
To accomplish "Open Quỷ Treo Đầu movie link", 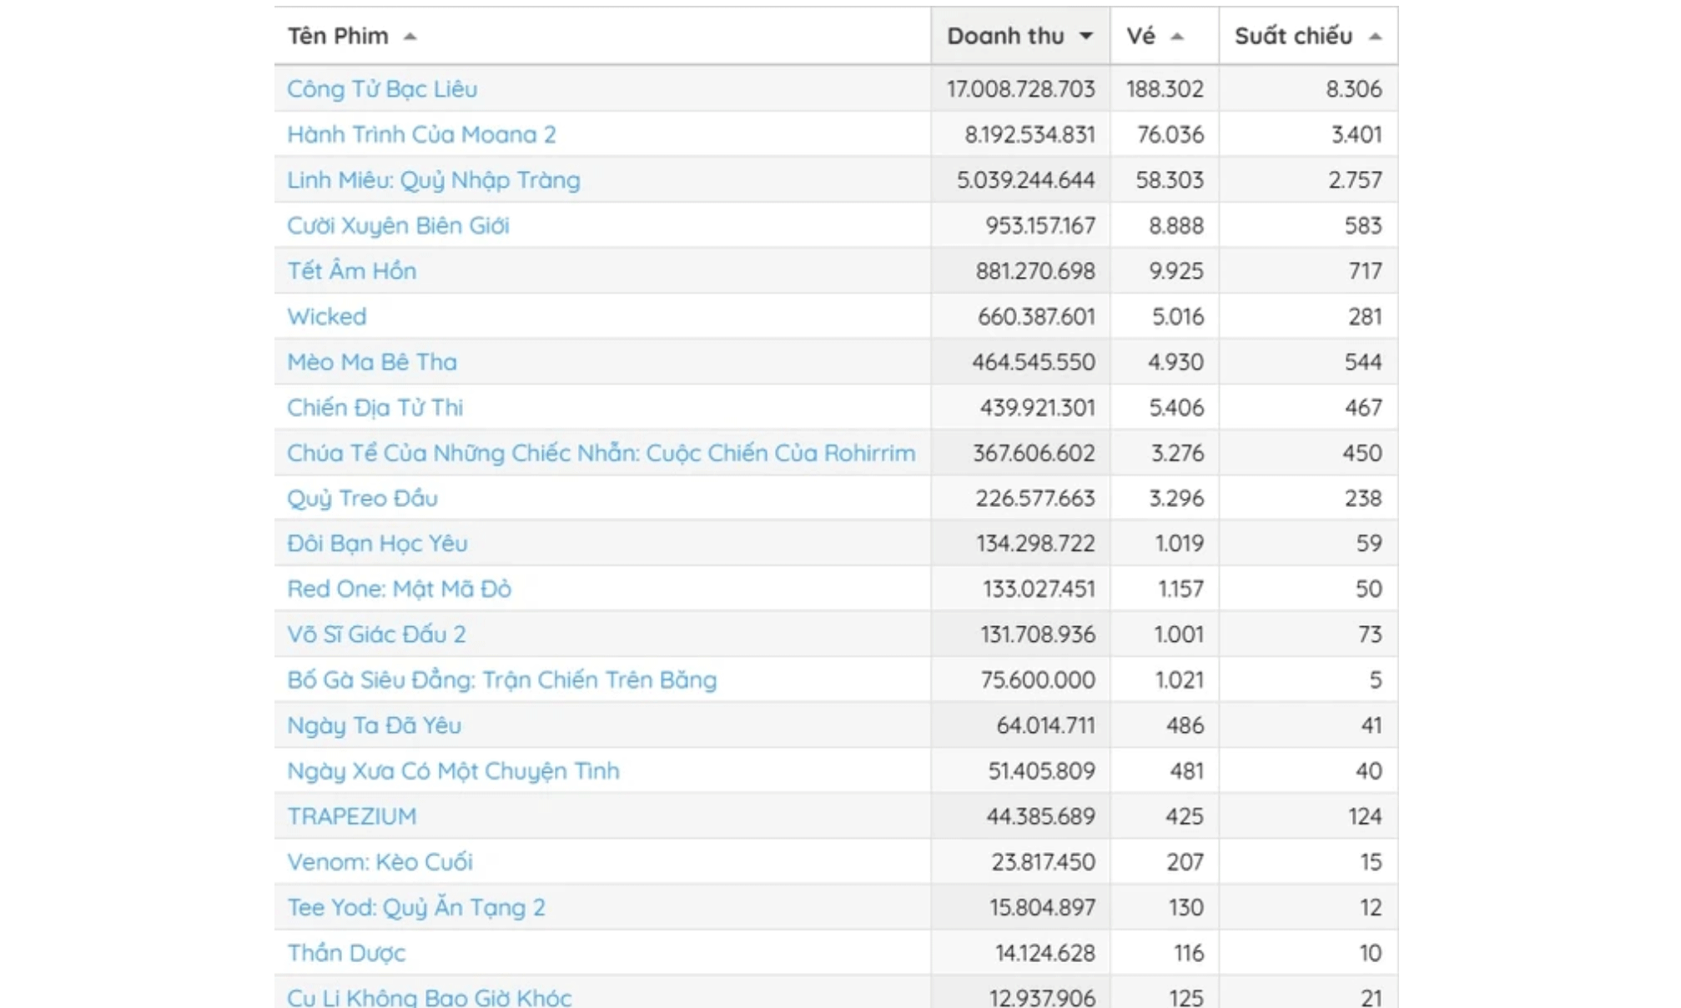I will point(362,499).
